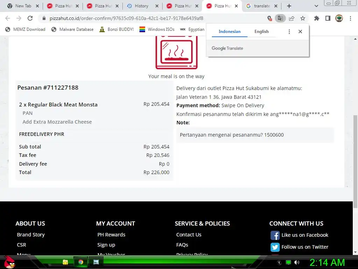The height and width of the screenshot is (269, 358).
Task: Open FAQs footer link
Action: pos(182,245)
